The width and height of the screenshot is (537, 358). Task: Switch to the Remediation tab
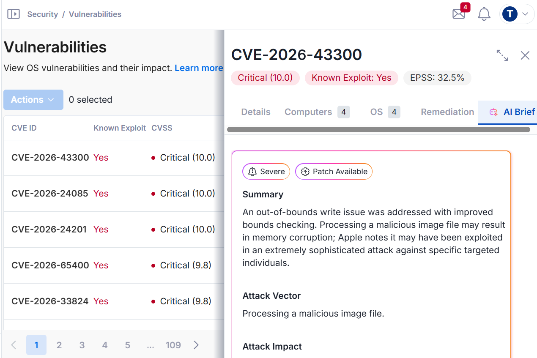click(447, 112)
